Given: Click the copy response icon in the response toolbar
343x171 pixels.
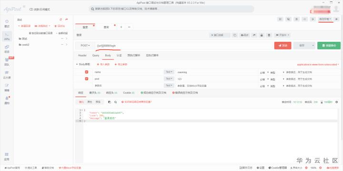Looking at the screenshot, I should pos(110,102).
